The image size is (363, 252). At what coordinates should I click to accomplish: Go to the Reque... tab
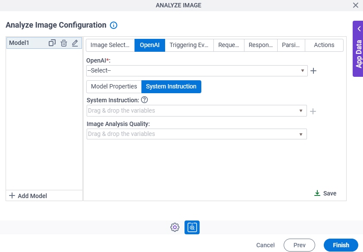click(x=229, y=45)
